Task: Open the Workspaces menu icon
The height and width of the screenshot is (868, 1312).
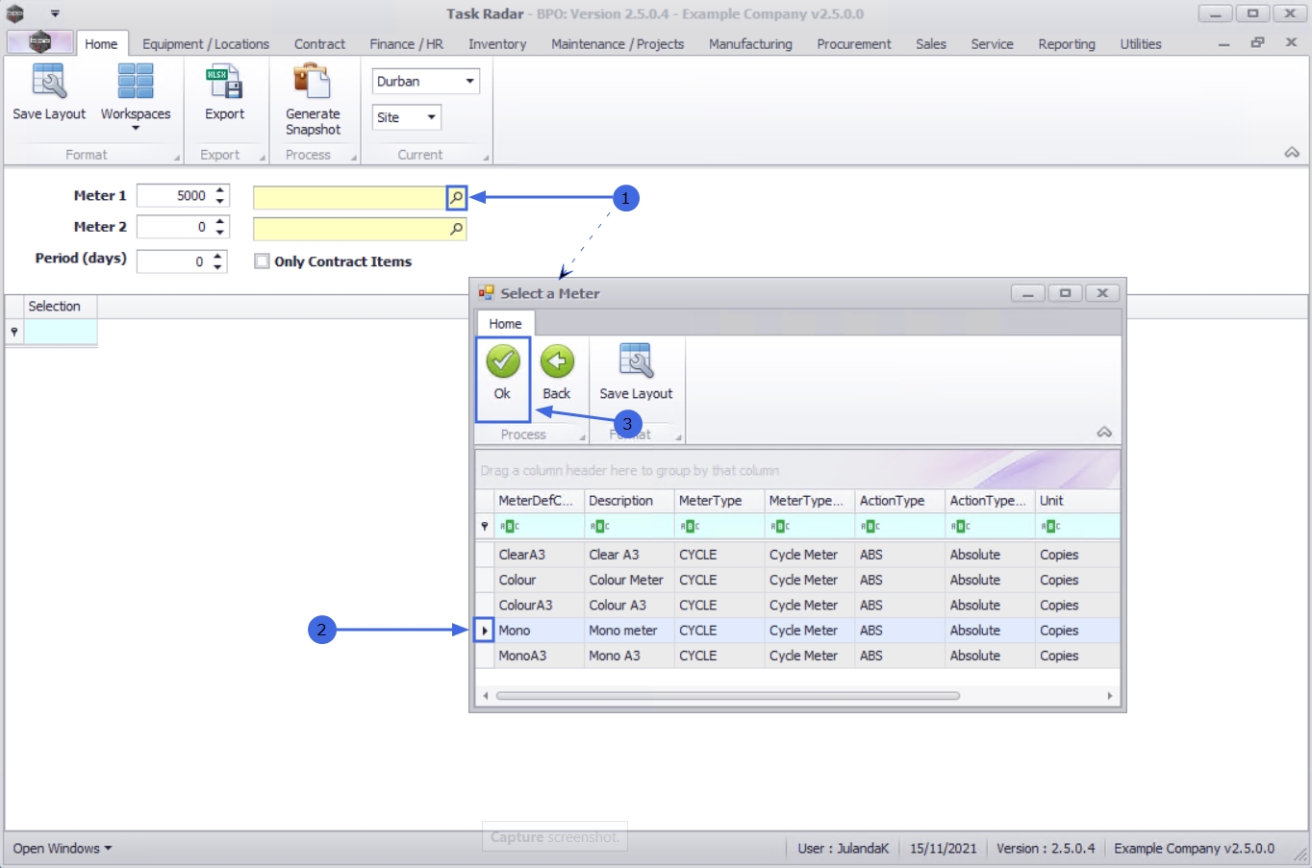Action: 136,82
